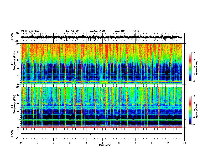Click time axis tick label 5
Image resolution: width=208 pixels, height=160 pixels.
pos(103,143)
